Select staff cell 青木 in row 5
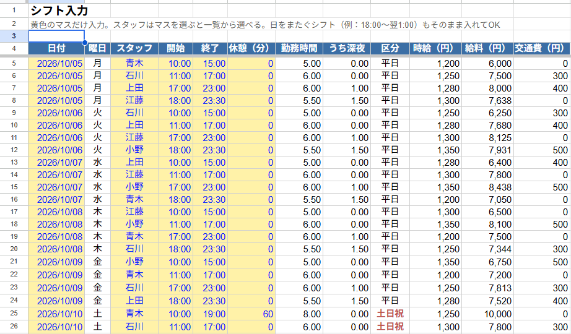 point(134,63)
